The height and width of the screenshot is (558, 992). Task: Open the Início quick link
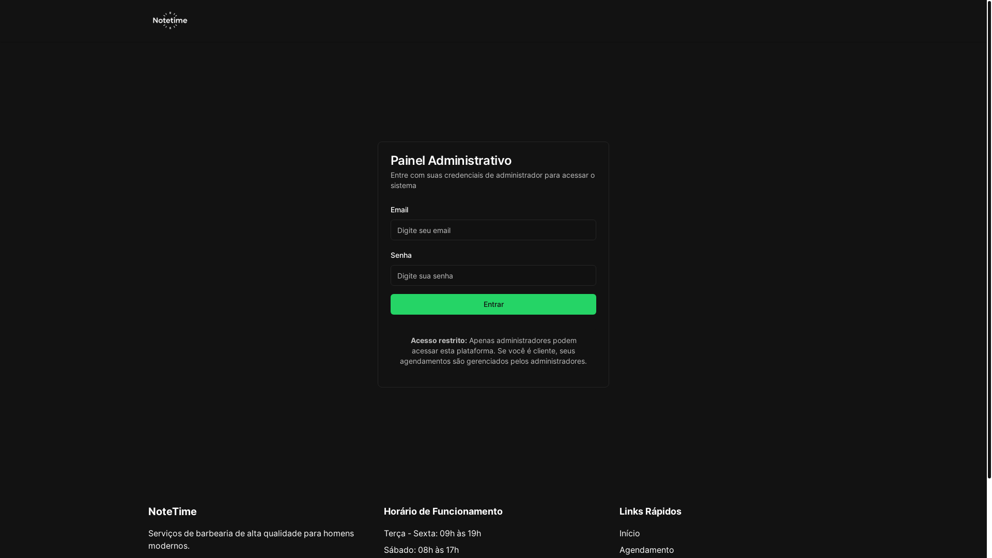coord(629,533)
